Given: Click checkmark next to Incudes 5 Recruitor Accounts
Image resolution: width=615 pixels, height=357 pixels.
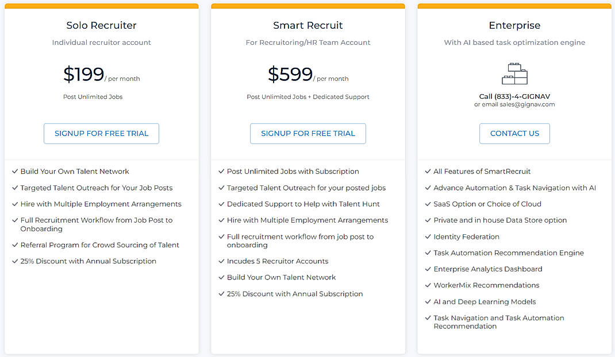Looking at the screenshot, I should point(221,261).
